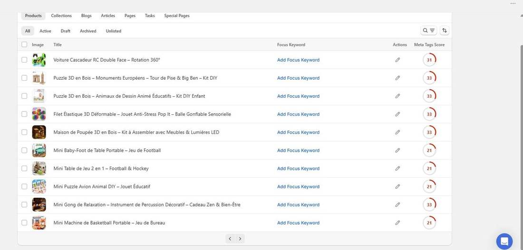Filter by Active products

point(45,31)
